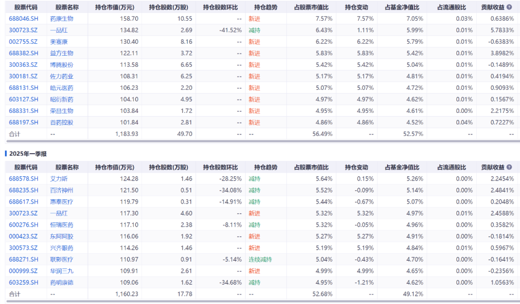Click 3.8982% contribution in 益方生物 row
The image size is (520, 304).
click(502, 53)
